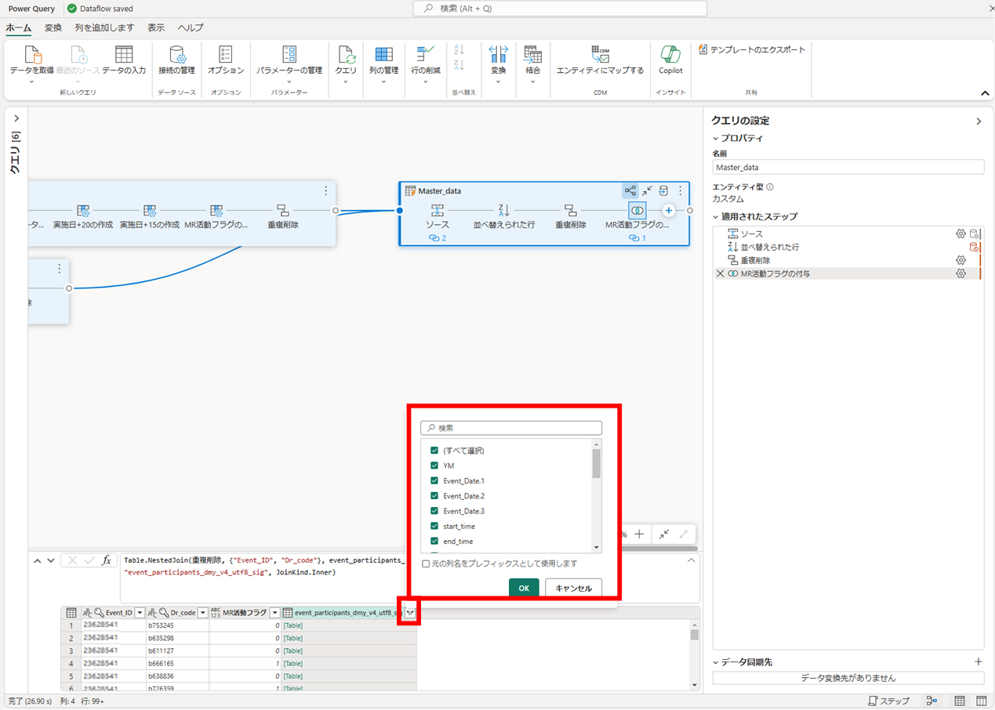Open Master_data card three-dot menu
This screenshot has width=995, height=710.
click(680, 190)
